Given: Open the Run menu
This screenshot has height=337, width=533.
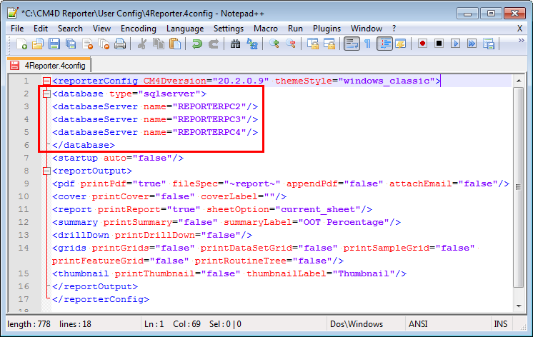Looking at the screenshot, I should click(x=295, y=29).
